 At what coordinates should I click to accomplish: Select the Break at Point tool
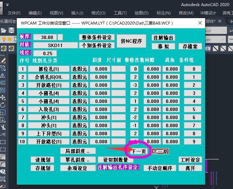pos(3,142)
